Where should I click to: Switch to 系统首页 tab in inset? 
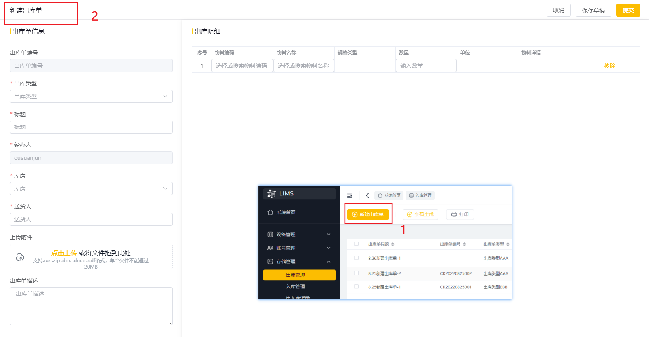(389, 195)
